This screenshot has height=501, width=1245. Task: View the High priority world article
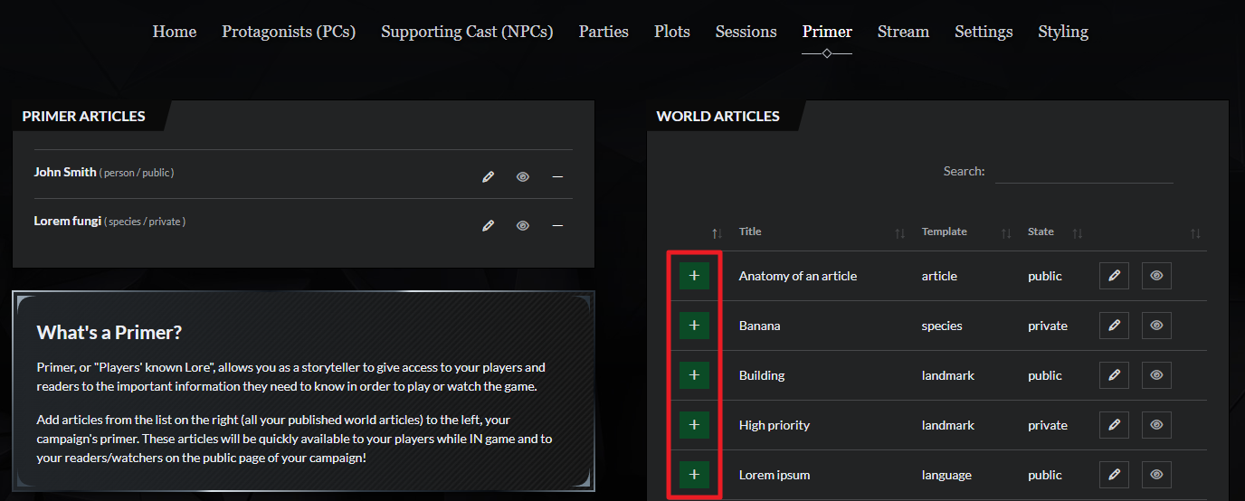(1156, 425)
